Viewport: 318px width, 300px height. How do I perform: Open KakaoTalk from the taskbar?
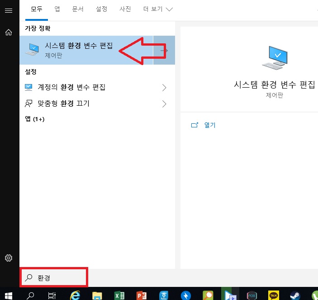coord(274,295)
